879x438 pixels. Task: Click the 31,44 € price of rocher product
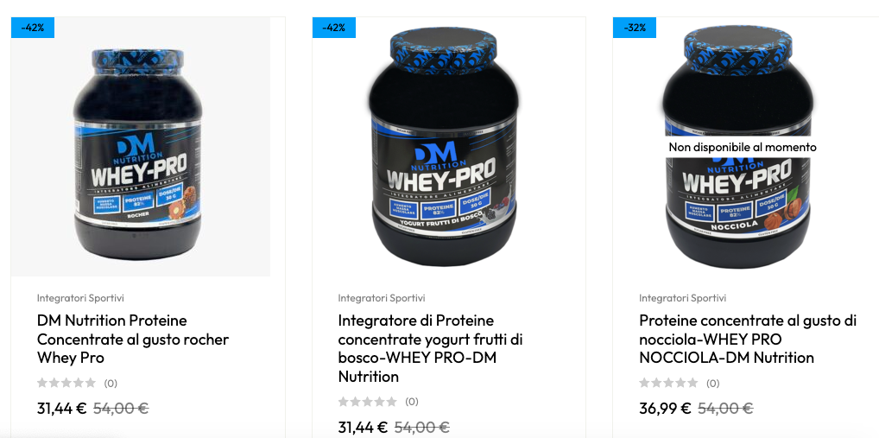61,409
